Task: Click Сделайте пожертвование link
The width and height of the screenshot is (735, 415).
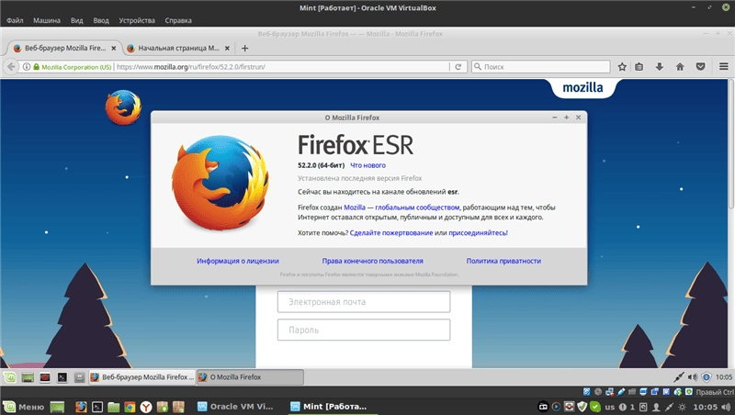Action: tap(391, 233)
